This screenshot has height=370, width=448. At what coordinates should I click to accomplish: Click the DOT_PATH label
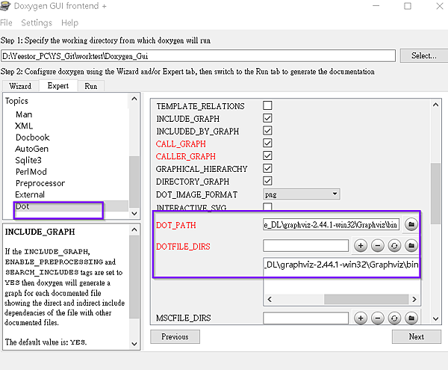pos(176,225)
